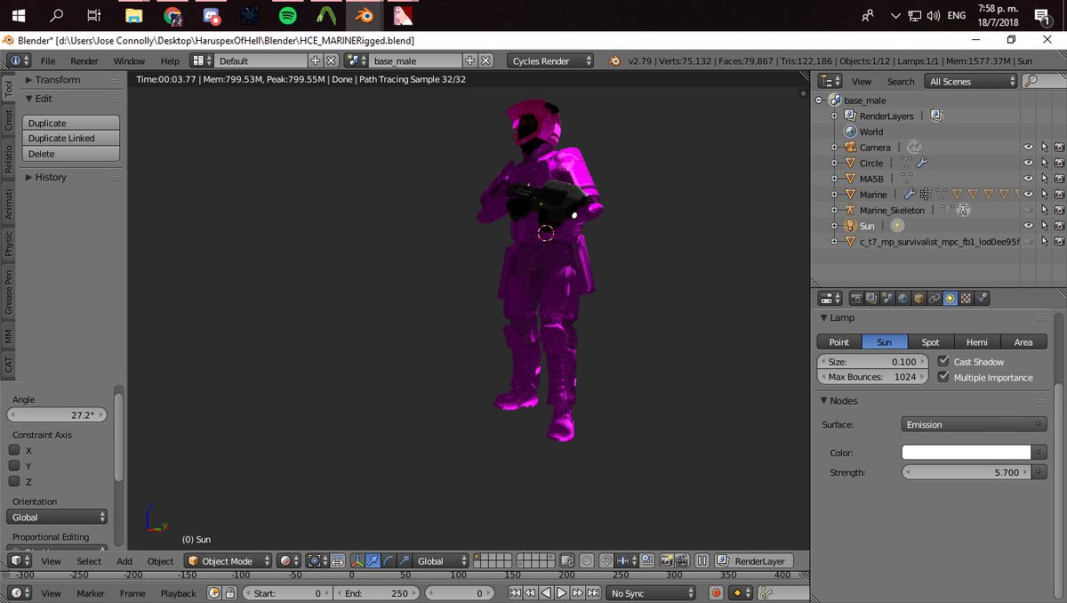Open the Lamp data properties tab
Viewport: 1067px width, 603px height.
click(x=951, y=299)
